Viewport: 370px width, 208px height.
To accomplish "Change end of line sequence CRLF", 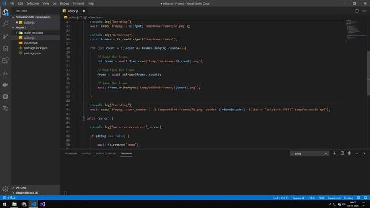I will click(x=321, y=198).
